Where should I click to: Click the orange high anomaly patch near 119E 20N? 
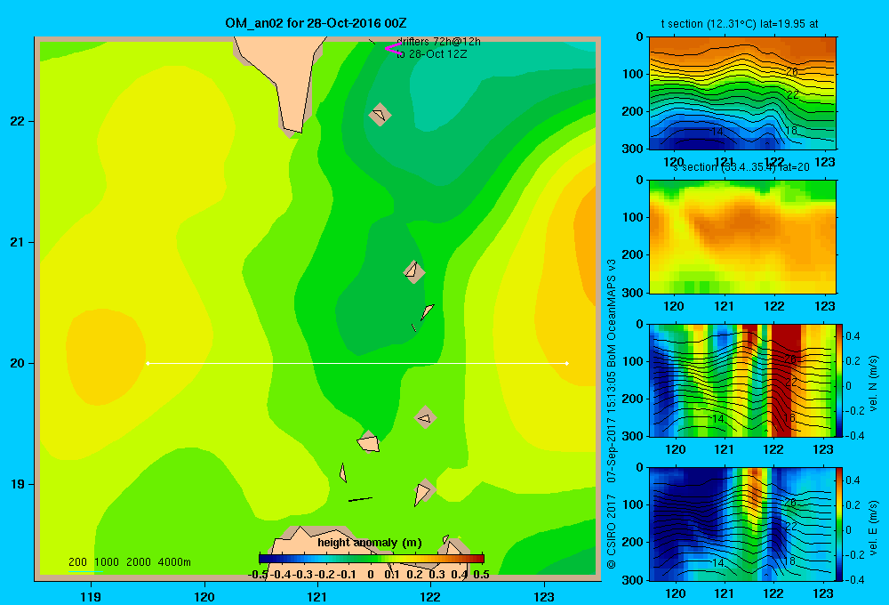pos(105,357)
